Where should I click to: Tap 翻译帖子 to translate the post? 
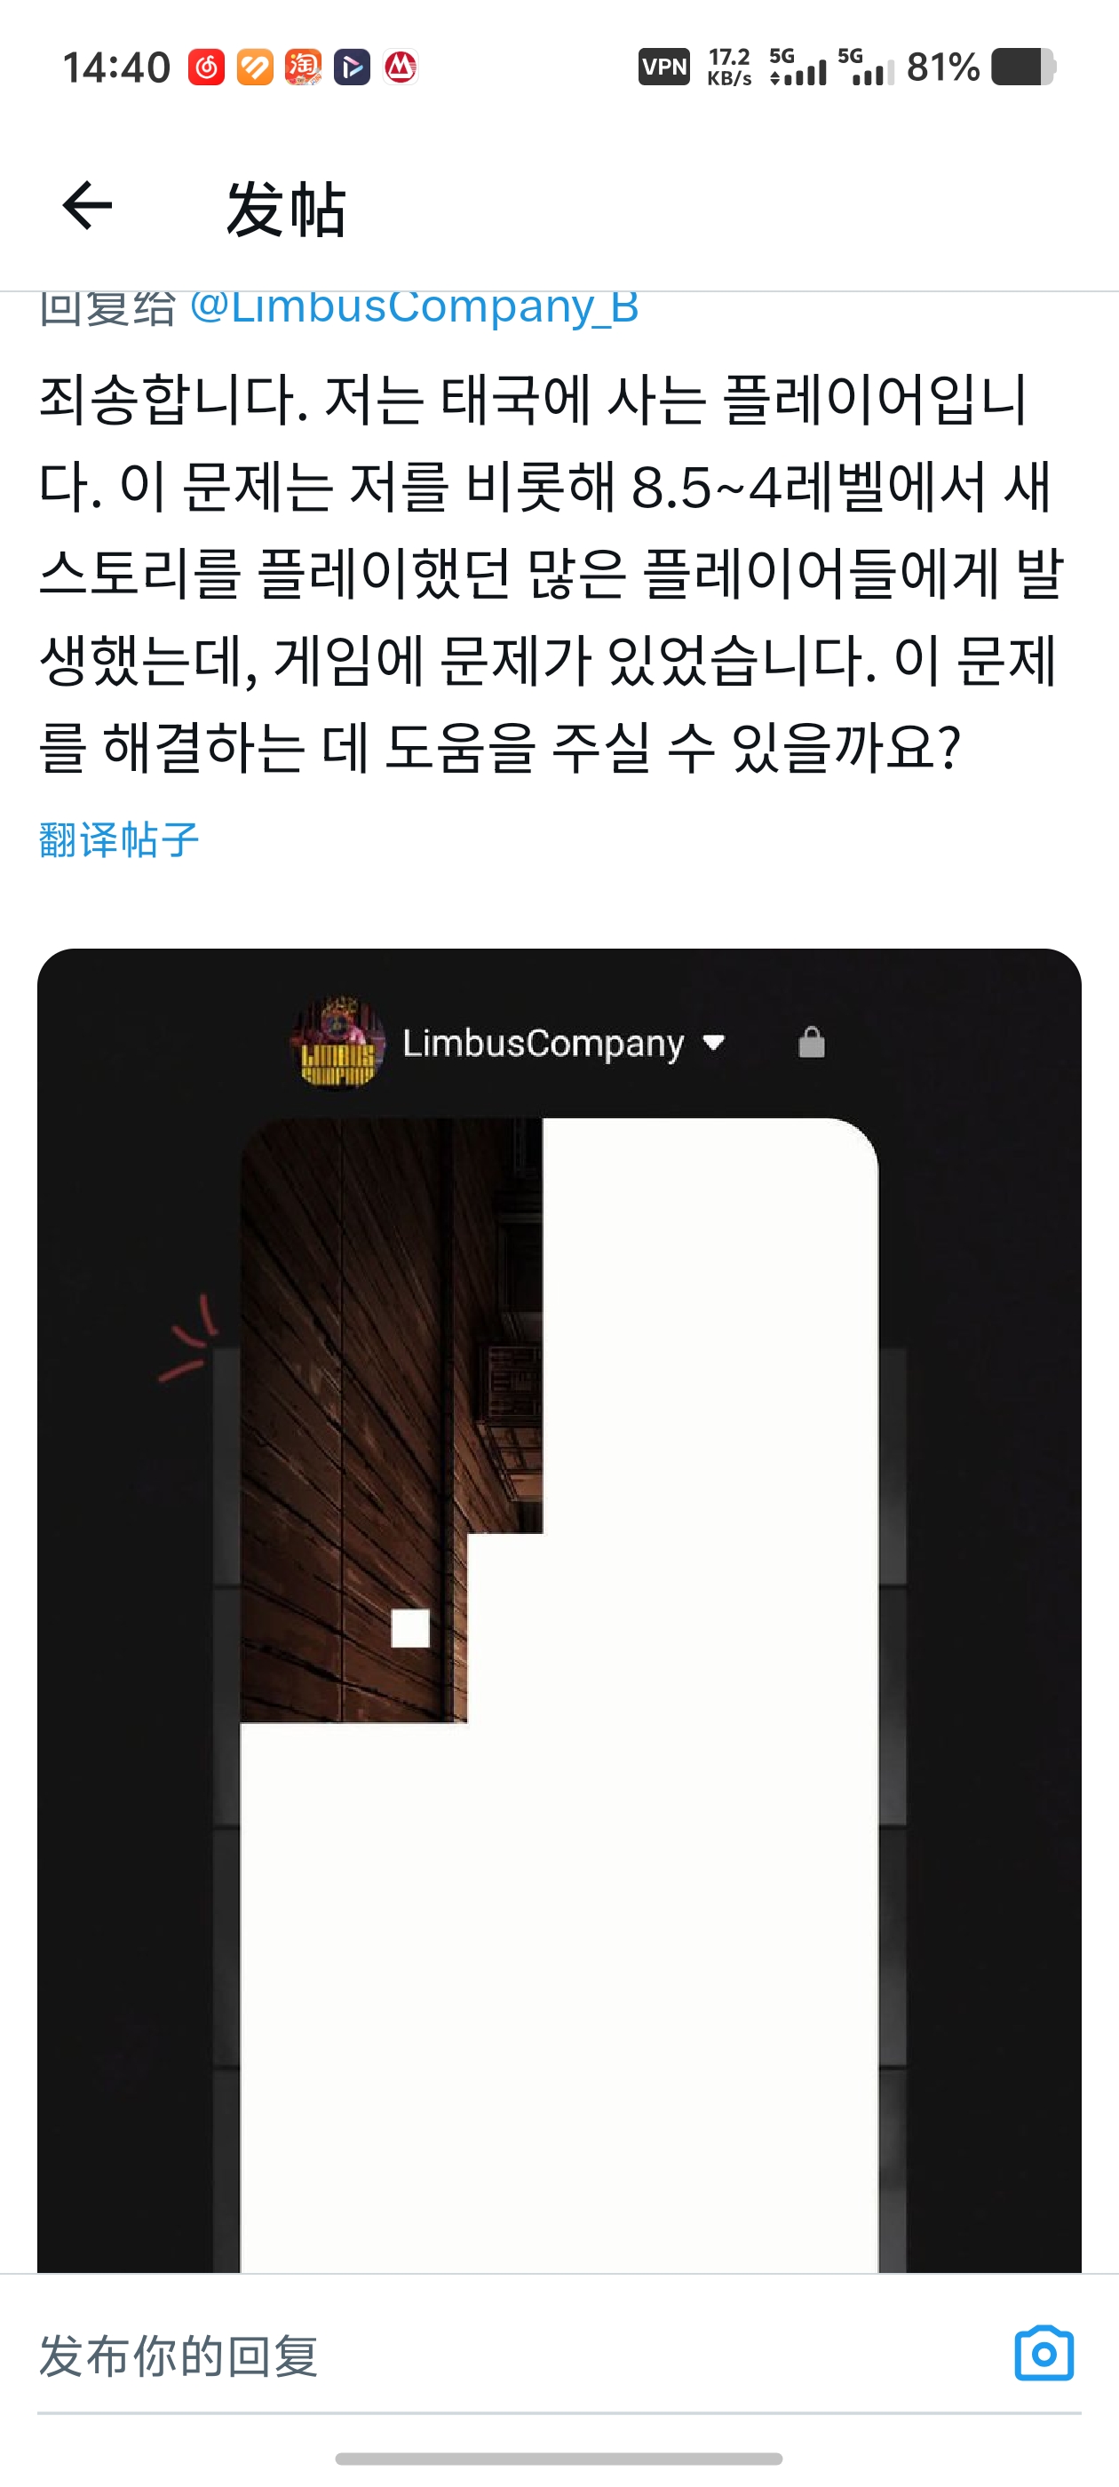[x=119, y=839]
